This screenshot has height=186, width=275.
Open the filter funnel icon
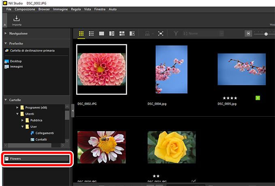pyautogui.click(x=176, y=33)
